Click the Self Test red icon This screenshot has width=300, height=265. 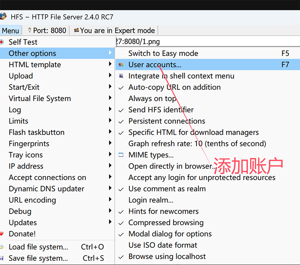[x=1, y=42]
